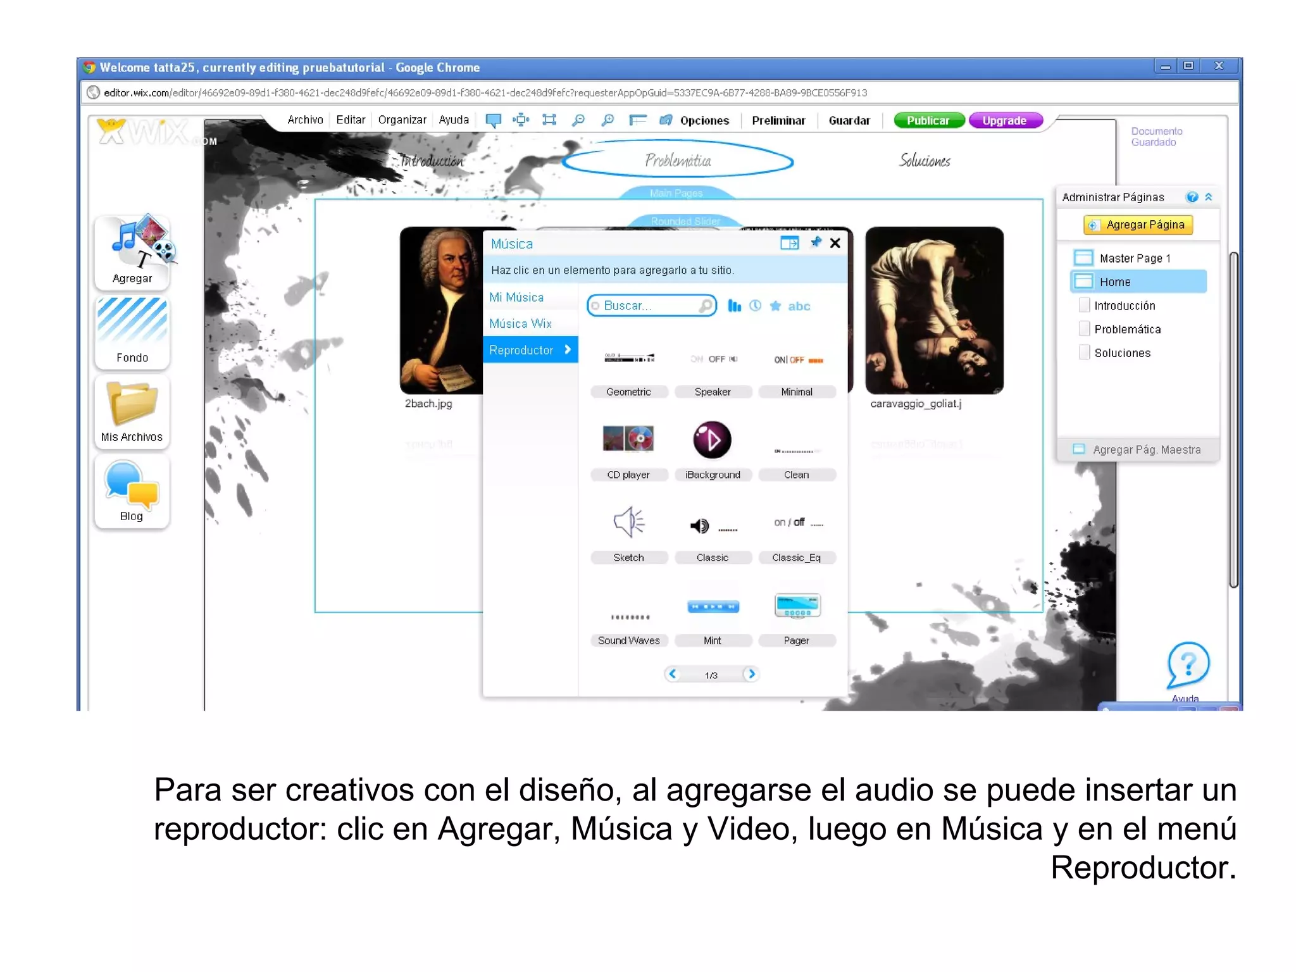The height and width of the screenshot is (972, 1296).
Task: Click the move arrows toolbar icon
Action: pos(521,120)
